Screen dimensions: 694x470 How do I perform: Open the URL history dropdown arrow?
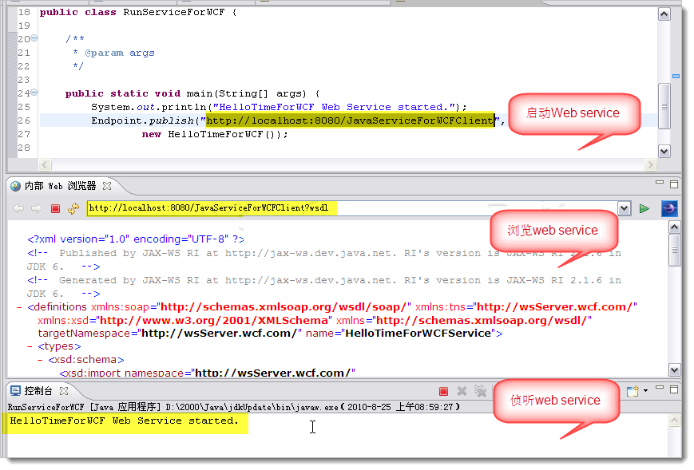624,208
